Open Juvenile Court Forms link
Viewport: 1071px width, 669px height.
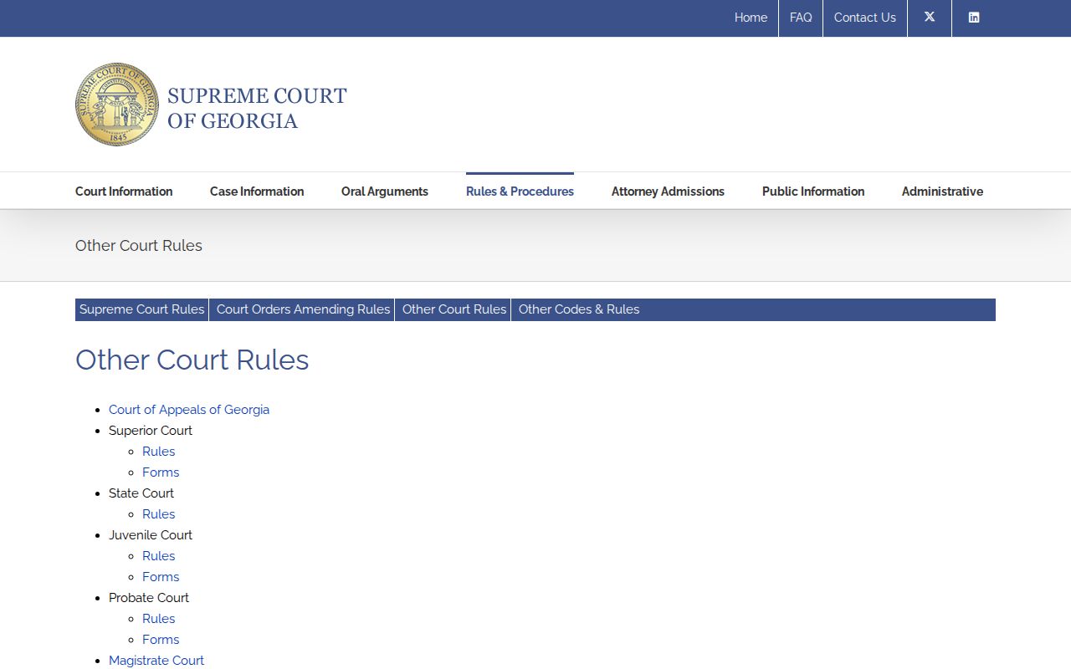click(x=161, y=577)
